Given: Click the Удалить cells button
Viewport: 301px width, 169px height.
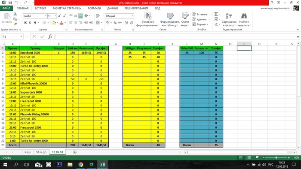Looking at the screenshot, I should [201, 19].
